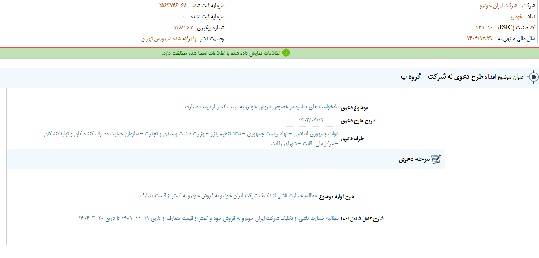
Task: Click the heading طرح دعوی له شرکت - گروه ب
Action: [x=442, y=77]
